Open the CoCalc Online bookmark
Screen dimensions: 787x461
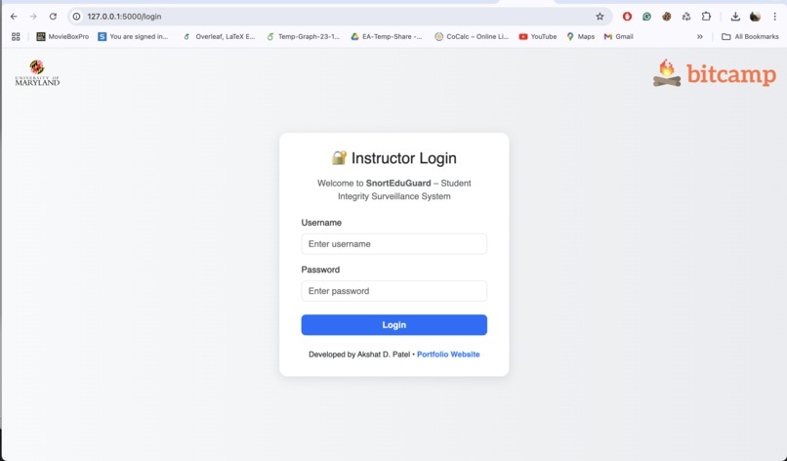(x=472, y=37)
